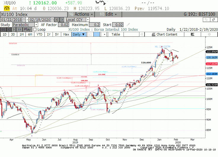Open the start date calendar picker
218x157 pixels.
(24, 20)
